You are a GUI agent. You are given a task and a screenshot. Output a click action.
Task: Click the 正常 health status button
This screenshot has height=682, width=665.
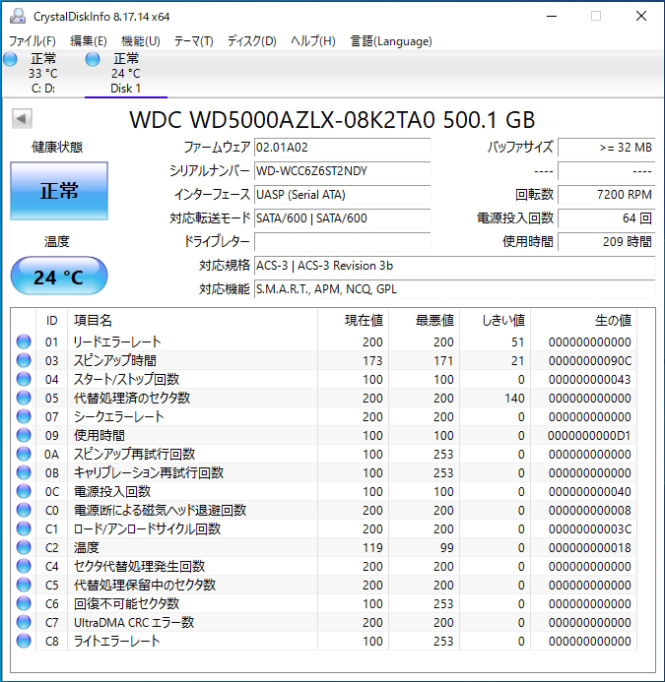click(x=59, y=191)
